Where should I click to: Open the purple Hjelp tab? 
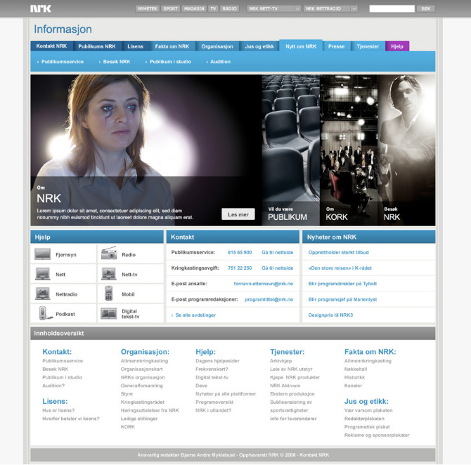click(x=397, y=46)
